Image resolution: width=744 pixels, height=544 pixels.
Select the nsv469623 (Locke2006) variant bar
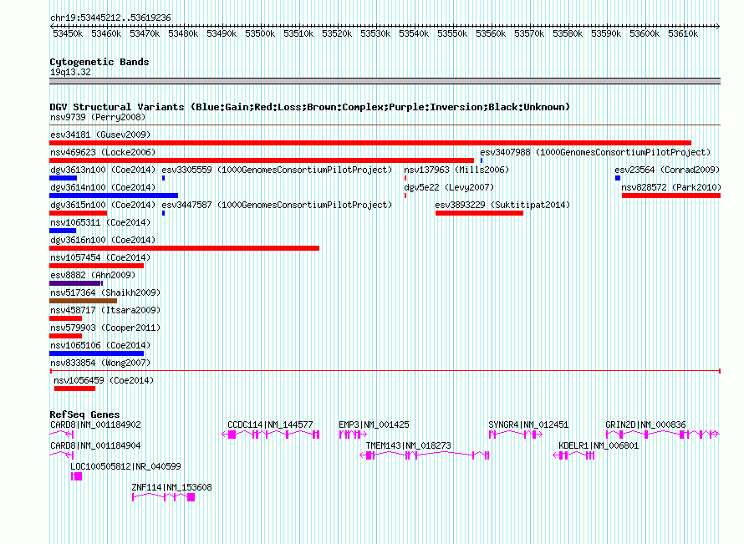(262, 160)
